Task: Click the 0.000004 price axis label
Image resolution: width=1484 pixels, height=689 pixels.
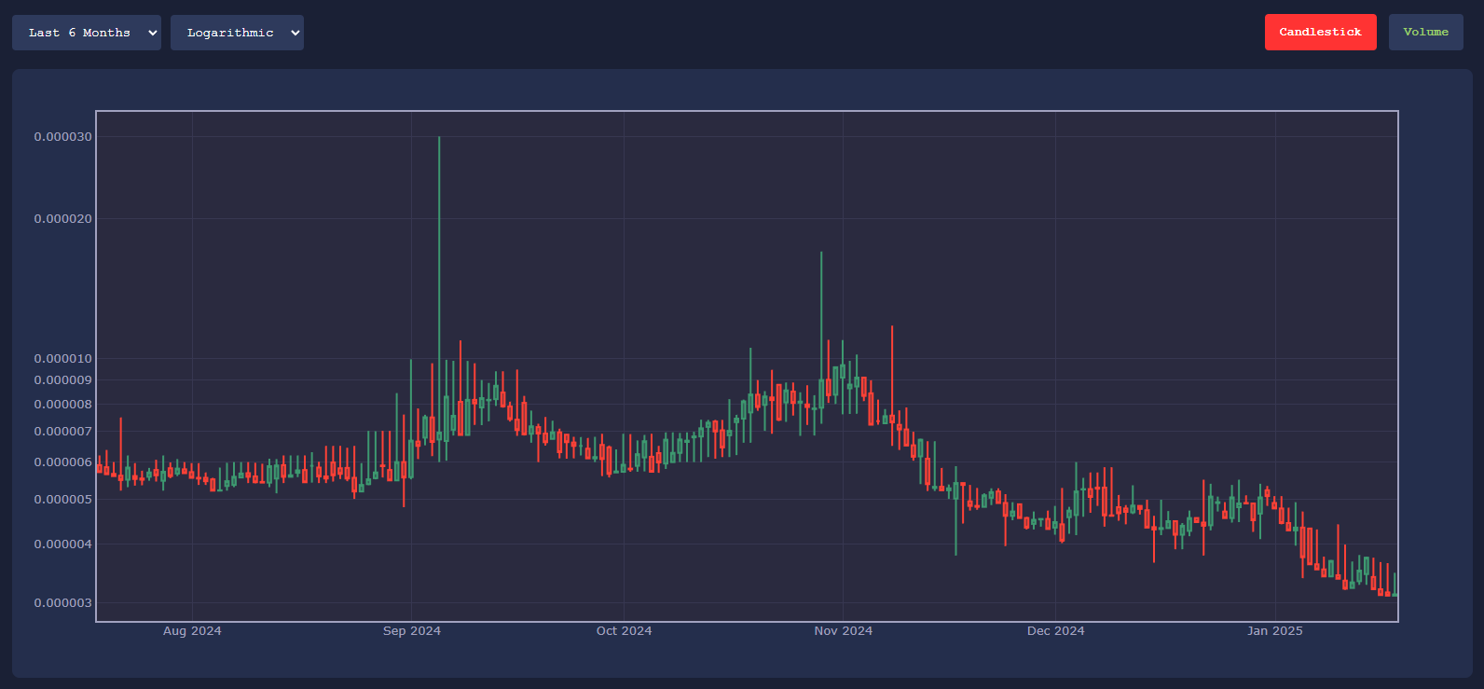Action: [x=63, y=544]
